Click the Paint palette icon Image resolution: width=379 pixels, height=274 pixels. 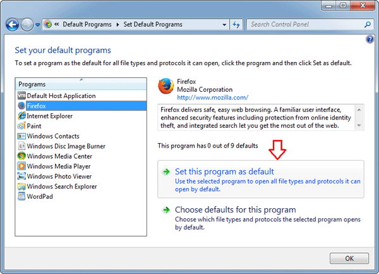pyautogui.click(x=21, y=126)
